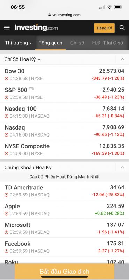This screenshot has height=280, width=129.
Task: Open the H.Đ. T.lai C.số tab
Action: pyautogui.click(x=107, y=43)
